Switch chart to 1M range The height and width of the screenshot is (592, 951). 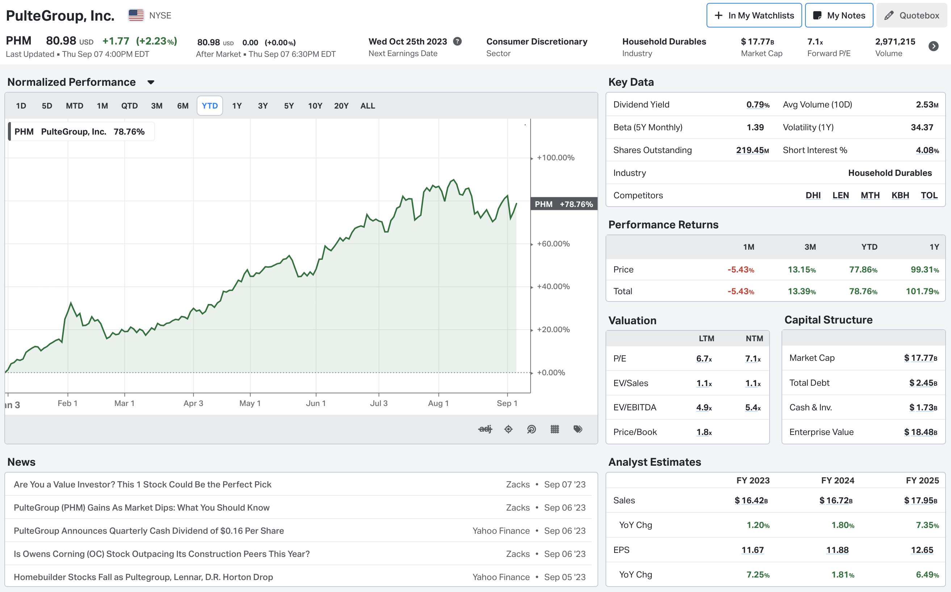pos(102,106)
